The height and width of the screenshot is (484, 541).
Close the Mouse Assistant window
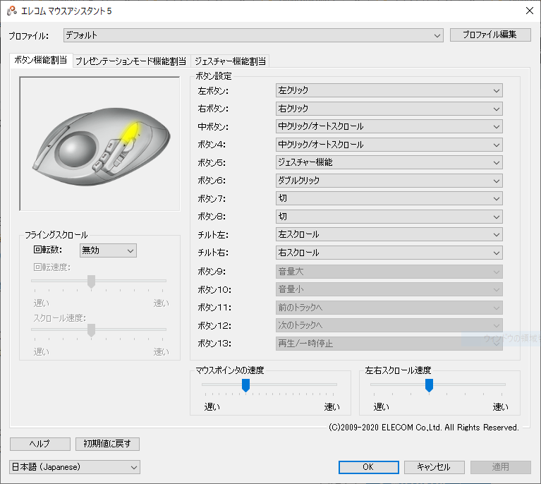click(530, 11)
